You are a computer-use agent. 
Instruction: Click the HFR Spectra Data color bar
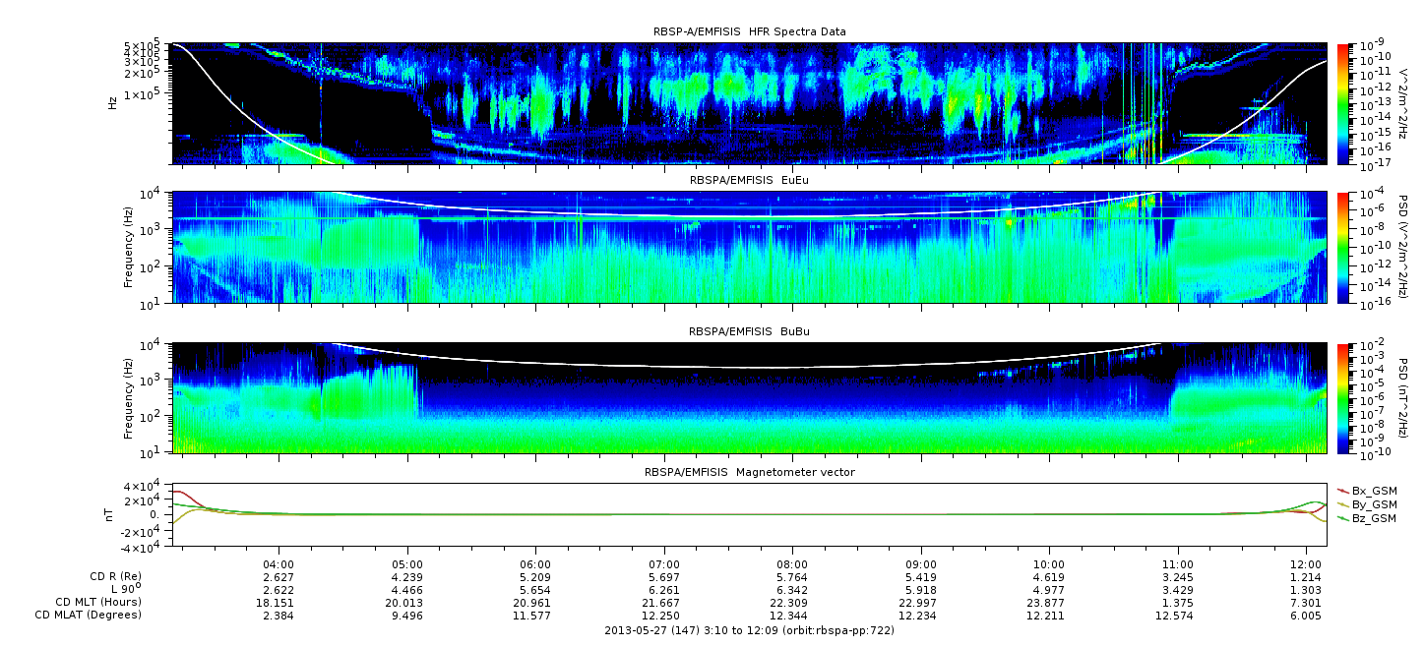(1343, 103)
